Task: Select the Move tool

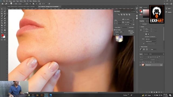Action: pyautogui.click(x=2, y=9)
